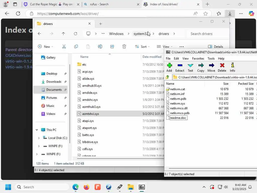Click the 7-Zip Copy button
This screenshot has width=257, height=193.
point(201,67)
